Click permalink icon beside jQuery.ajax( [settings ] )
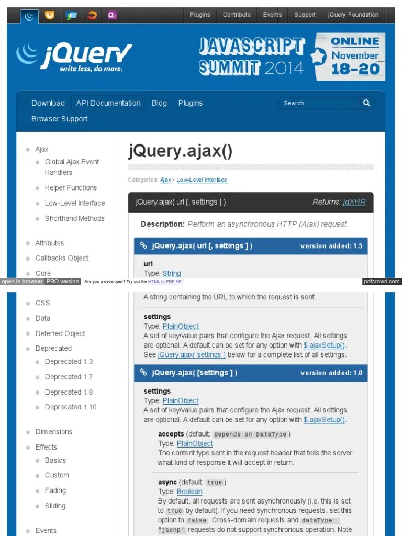Image resolution: width=402 pixels, height=536 pixels. point(143,372)
